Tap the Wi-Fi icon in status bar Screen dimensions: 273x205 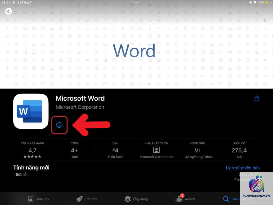[255, 2]
